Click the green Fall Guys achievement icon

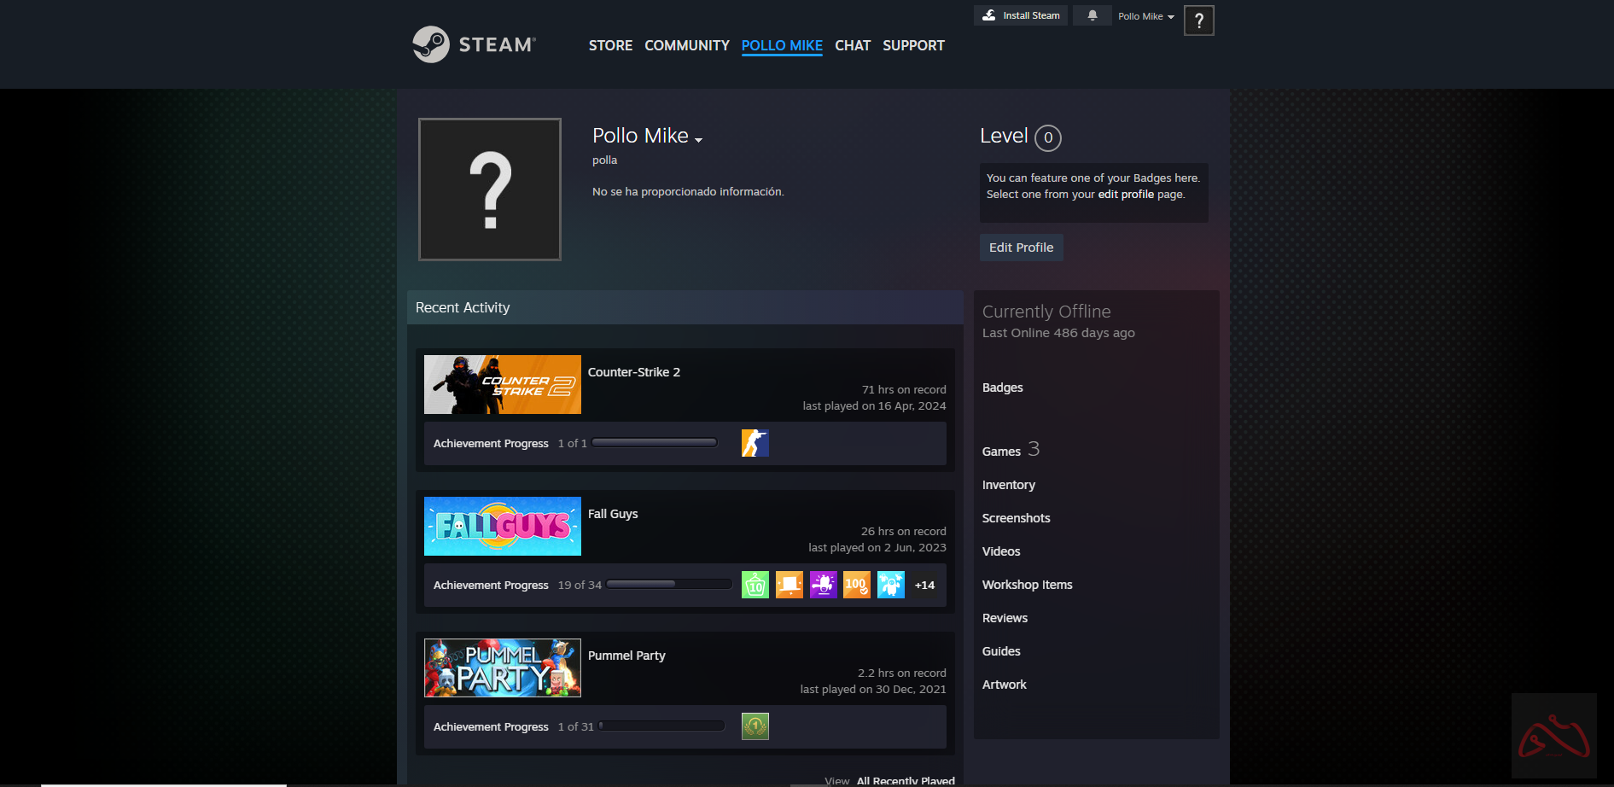[x=755, y=585]
